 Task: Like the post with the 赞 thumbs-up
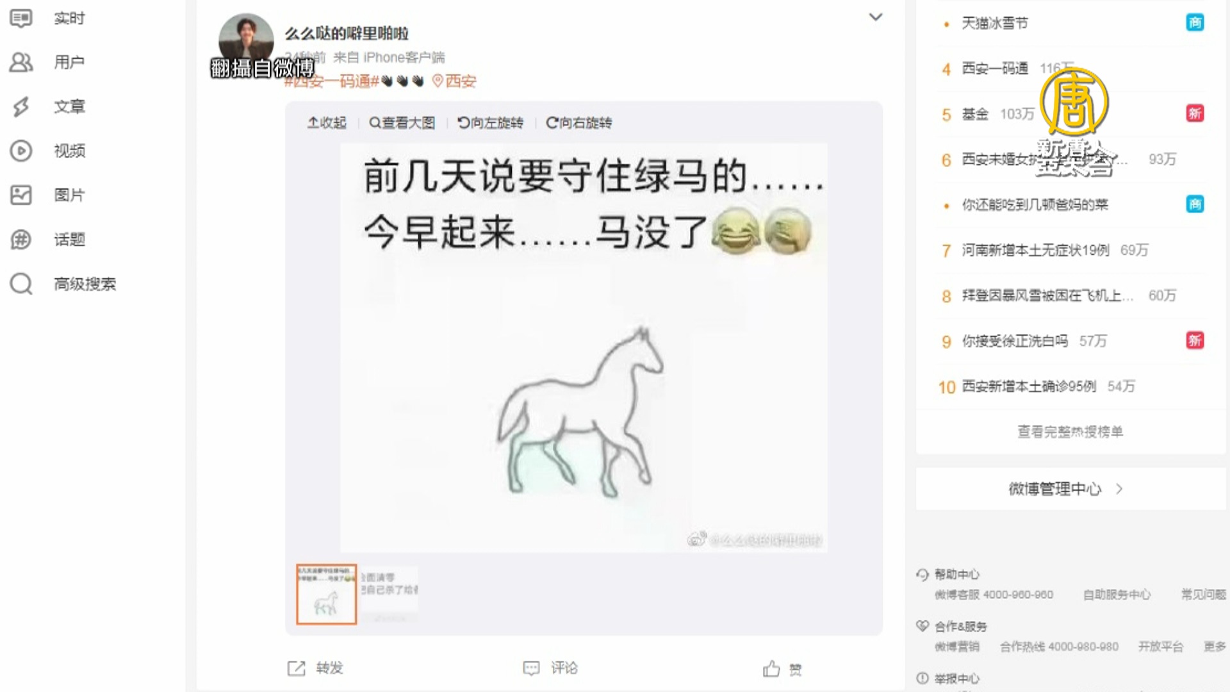point(771,669)
